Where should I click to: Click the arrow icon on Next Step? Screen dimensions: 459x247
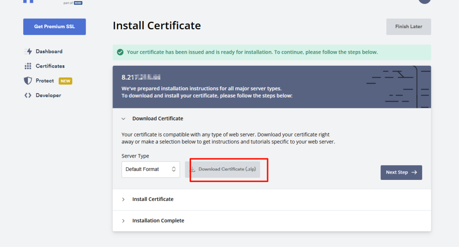click(414, 172)
